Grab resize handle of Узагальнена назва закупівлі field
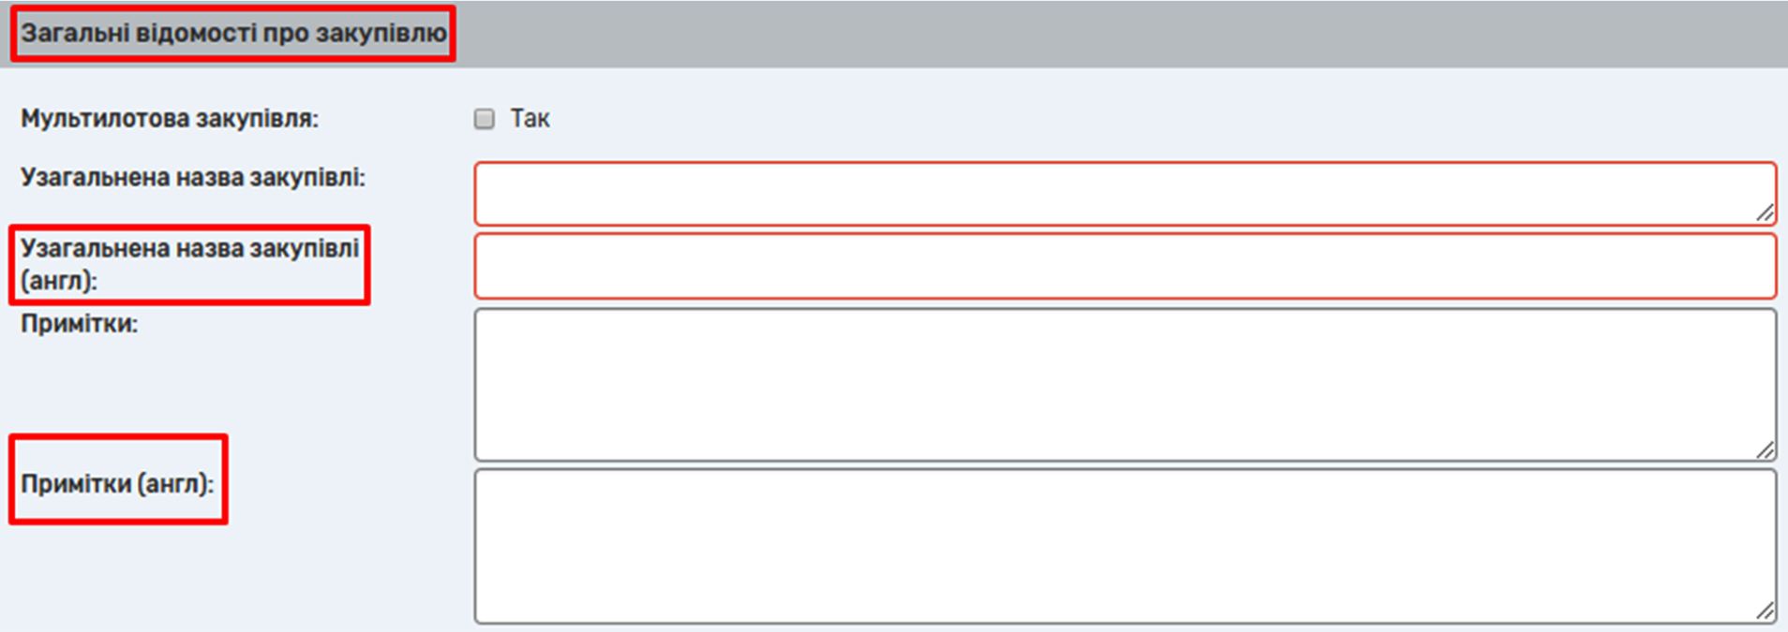The image size is (1788, 632). click(1765, 213)
